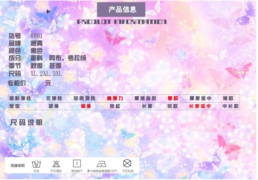Screen dimensions: 258x180
Task: Select the red 修身 fit option
Action: pyautogui.click(x=86, y=106)
